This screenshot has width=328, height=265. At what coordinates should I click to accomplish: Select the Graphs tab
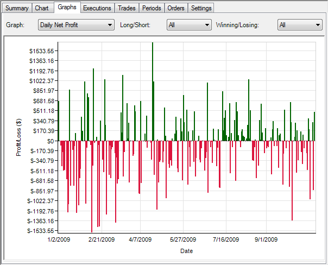[x=67, y=7]
